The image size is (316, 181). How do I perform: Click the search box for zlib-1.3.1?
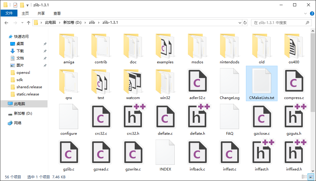[x=278, y=23]
